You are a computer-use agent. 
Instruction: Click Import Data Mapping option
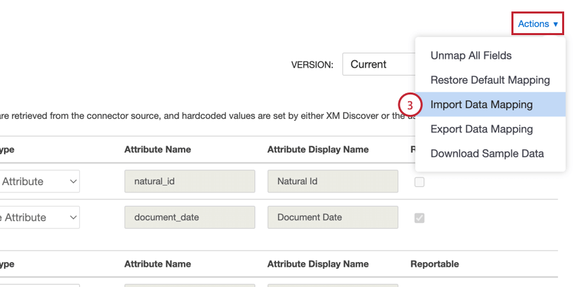point(481,105)
